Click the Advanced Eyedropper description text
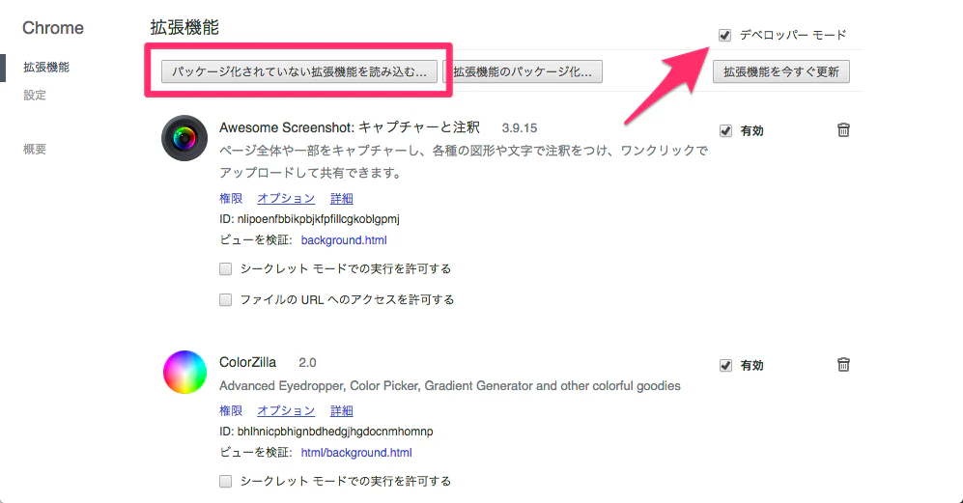Image resolution: width=963 pixels, height=503 pixels. click(450, 386)
